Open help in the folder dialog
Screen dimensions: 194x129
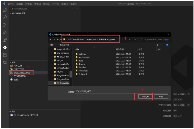(167, 45)
